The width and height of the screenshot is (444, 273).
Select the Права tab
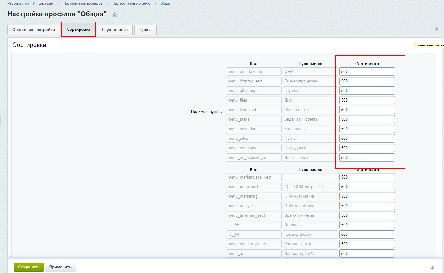tap(145, 30)
